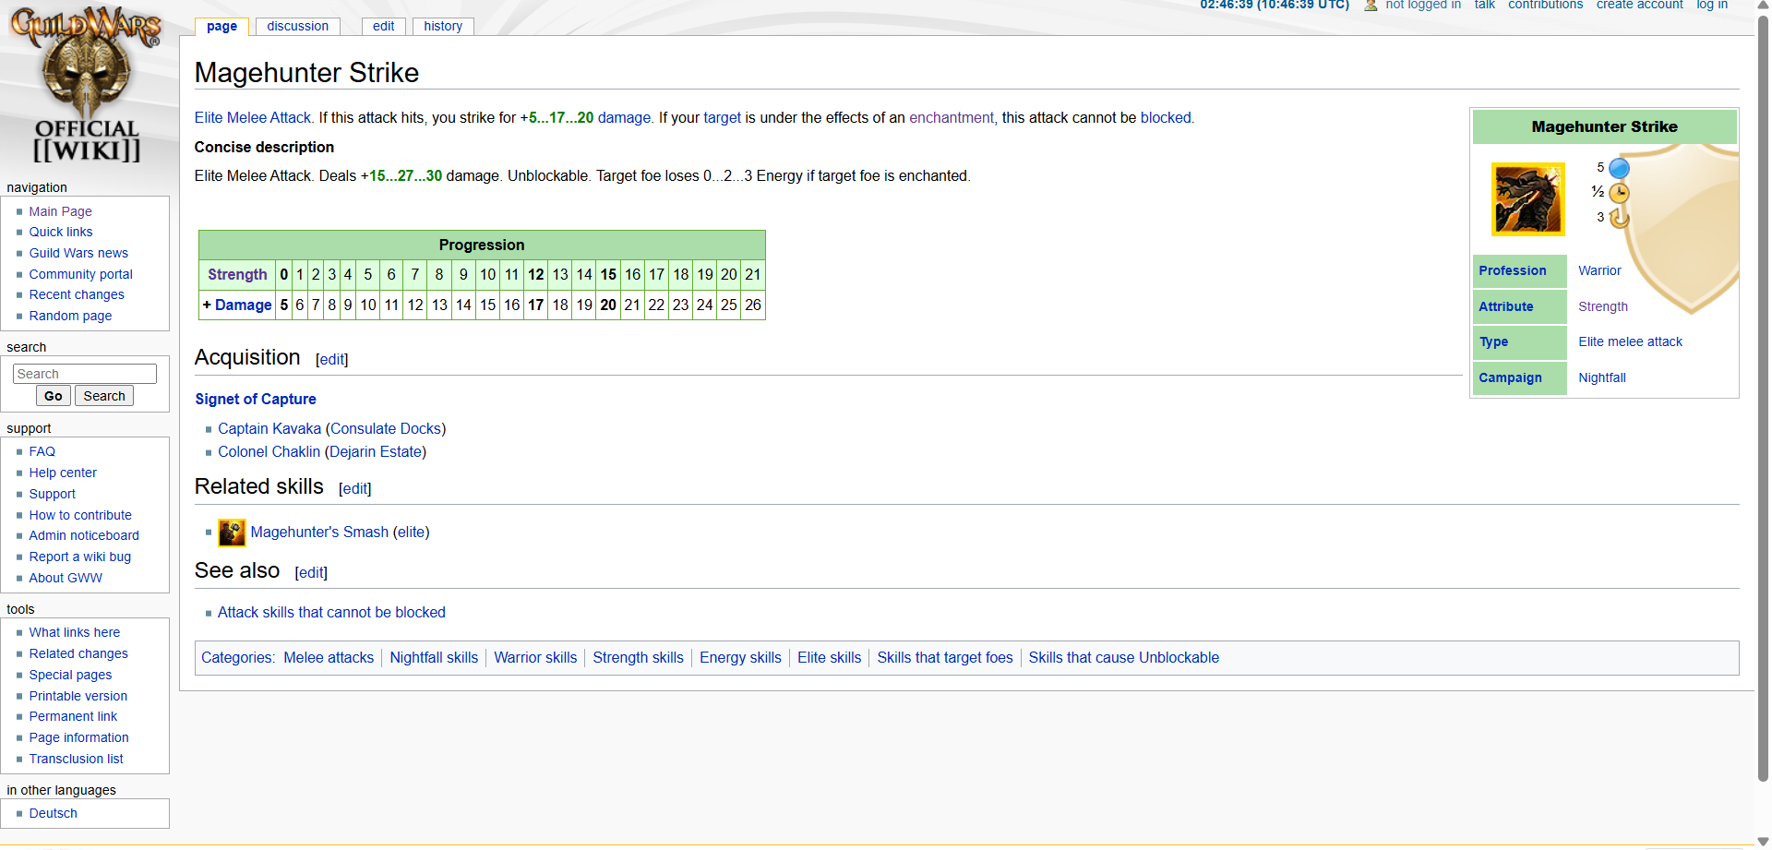
Task: Open Attack skills that cannot be blocked
Action: [331, 613]
